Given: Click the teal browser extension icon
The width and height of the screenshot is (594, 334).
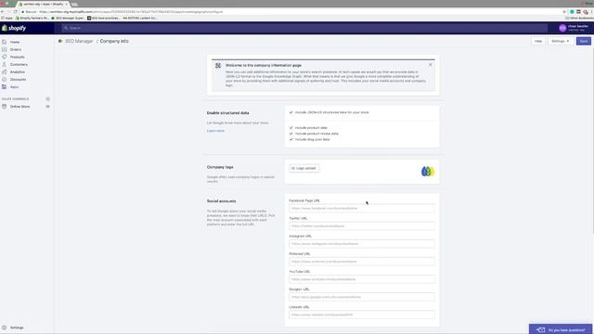Looking at the screenshot, I should tap(572, 12).
